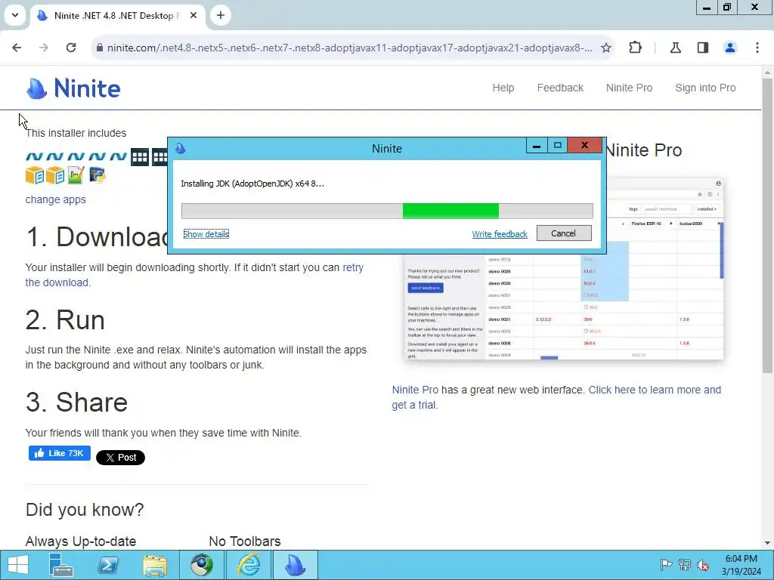
Task: Switch to Ninite installer in taskbar
Action: tap(296, 565)
